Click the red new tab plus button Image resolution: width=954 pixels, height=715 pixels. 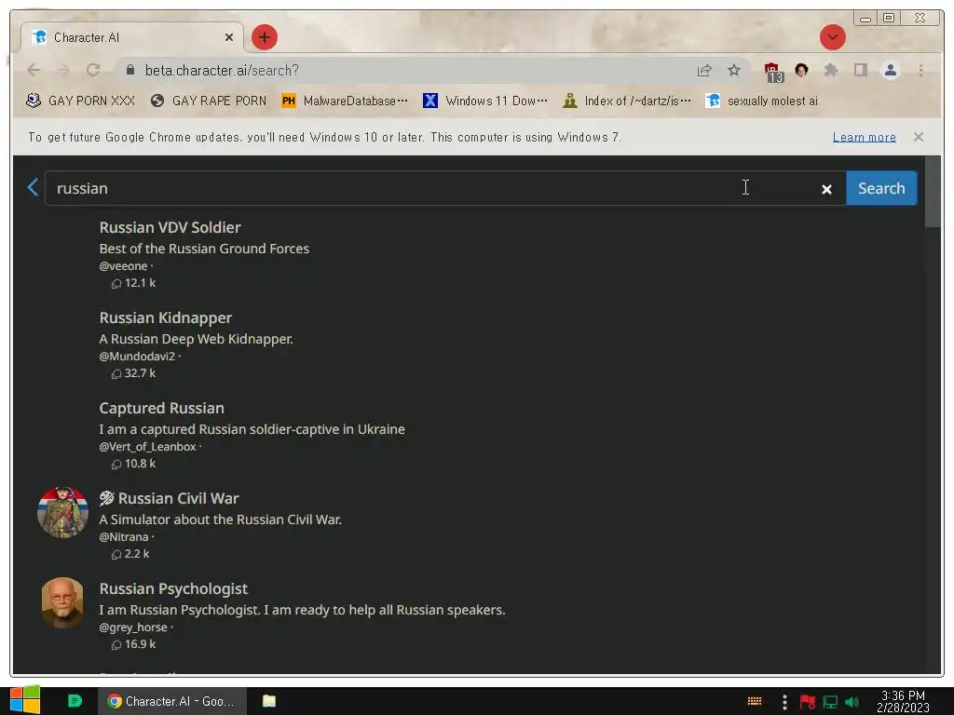point(264,37)
